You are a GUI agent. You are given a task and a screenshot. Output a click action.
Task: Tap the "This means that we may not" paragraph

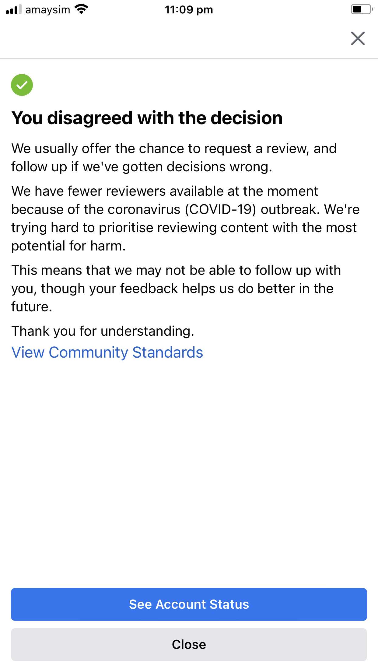pyautogui.click(x=176, y=288)
